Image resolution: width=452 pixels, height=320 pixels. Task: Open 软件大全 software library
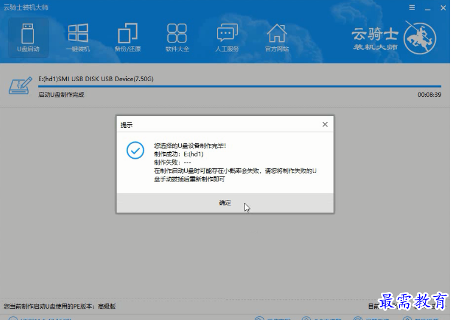178,38
